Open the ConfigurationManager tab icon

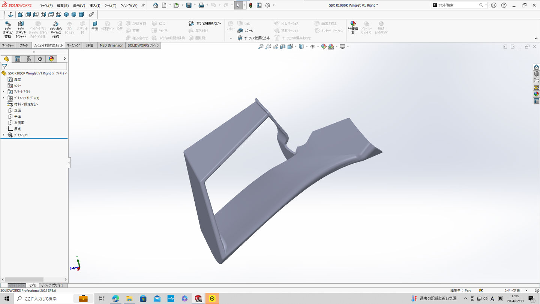coord(29,59)
